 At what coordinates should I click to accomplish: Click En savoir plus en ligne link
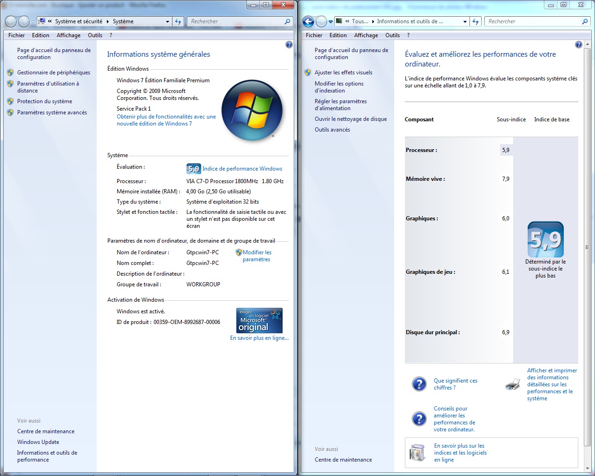[x=259, y=338]
